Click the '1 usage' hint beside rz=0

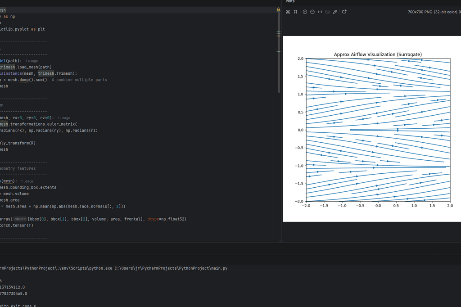coord(64,118)
